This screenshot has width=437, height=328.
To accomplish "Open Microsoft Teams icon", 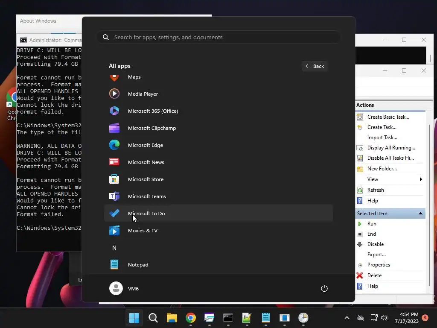I will pyautogui.click(x=114, y=196).
